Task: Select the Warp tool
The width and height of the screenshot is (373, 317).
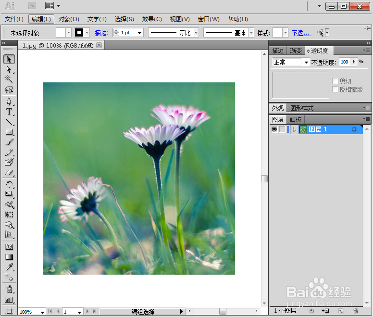Action: pyautogui.click(x=9, y=204)
